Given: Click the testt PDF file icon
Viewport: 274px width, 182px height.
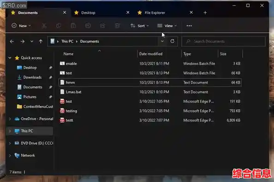Looking at the screenshot, I should (62, 120).
